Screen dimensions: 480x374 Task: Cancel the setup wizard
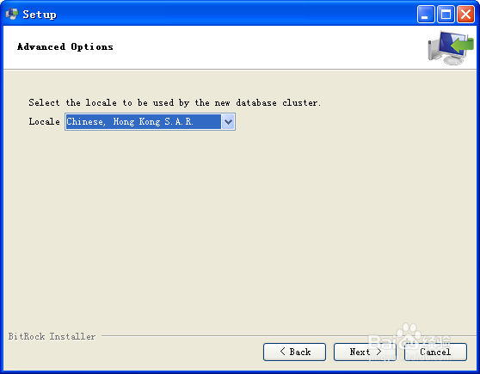coord(435,352)
